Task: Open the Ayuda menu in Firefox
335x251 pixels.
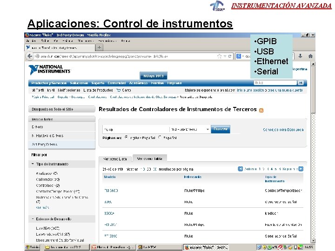Action: click(126, 41)
